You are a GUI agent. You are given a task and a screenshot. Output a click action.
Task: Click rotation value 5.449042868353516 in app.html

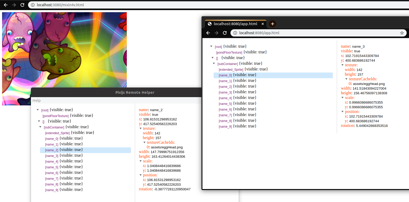coord(372,126)
